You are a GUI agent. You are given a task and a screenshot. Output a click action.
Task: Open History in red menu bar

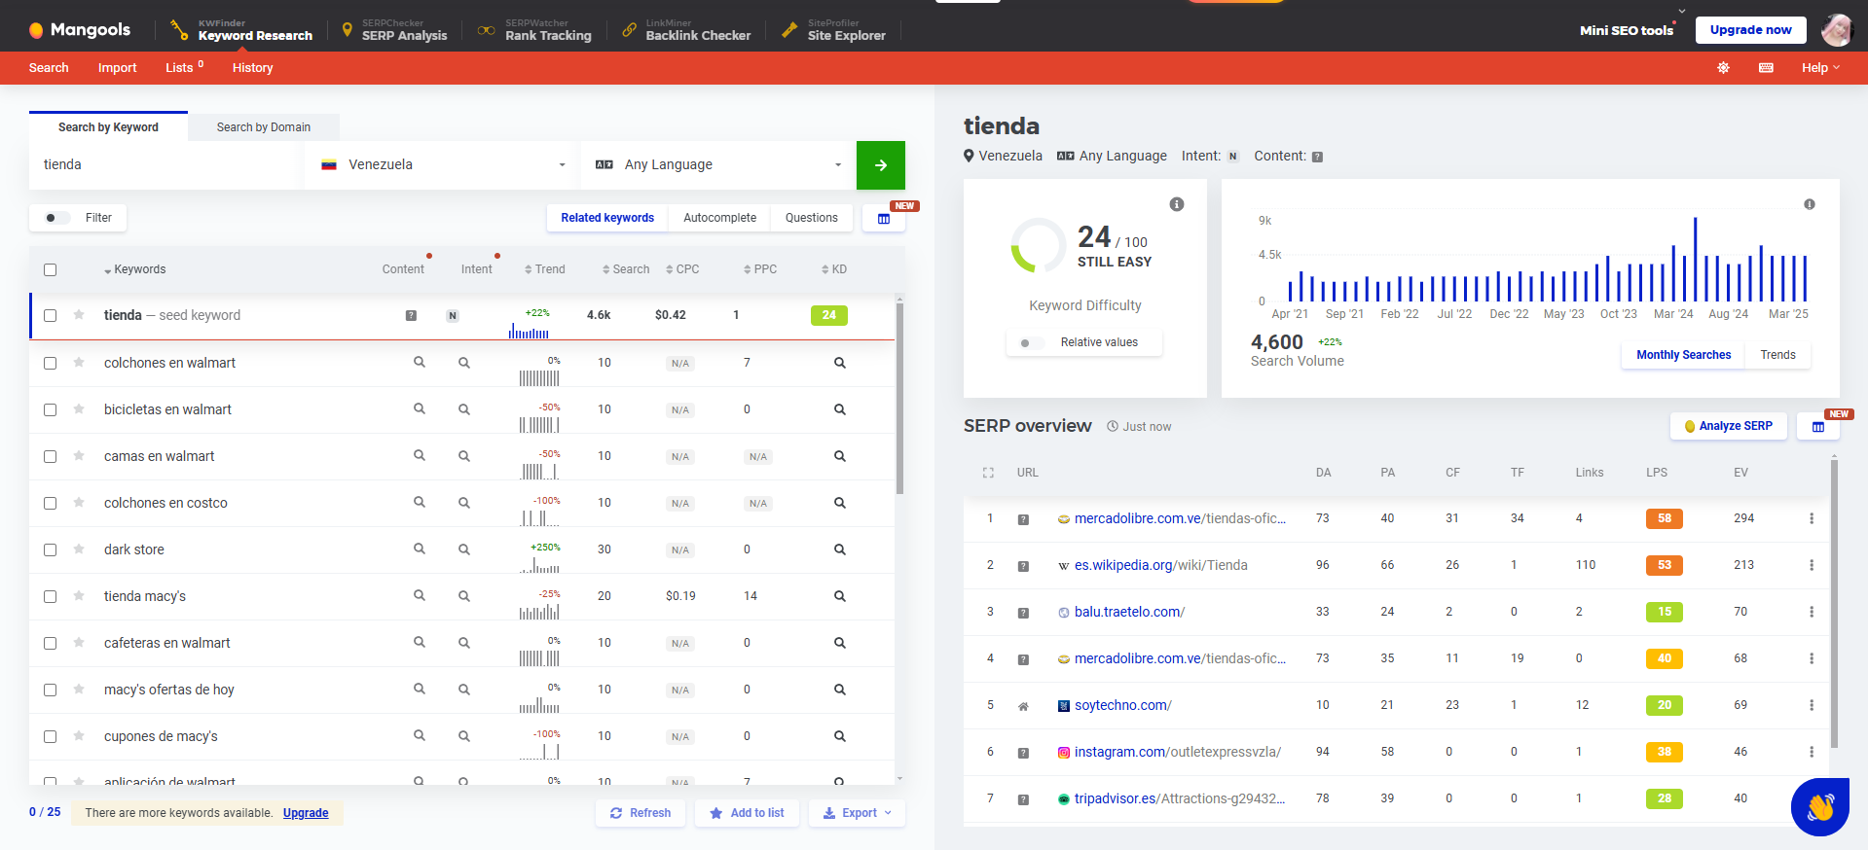(x=252, y=68)
